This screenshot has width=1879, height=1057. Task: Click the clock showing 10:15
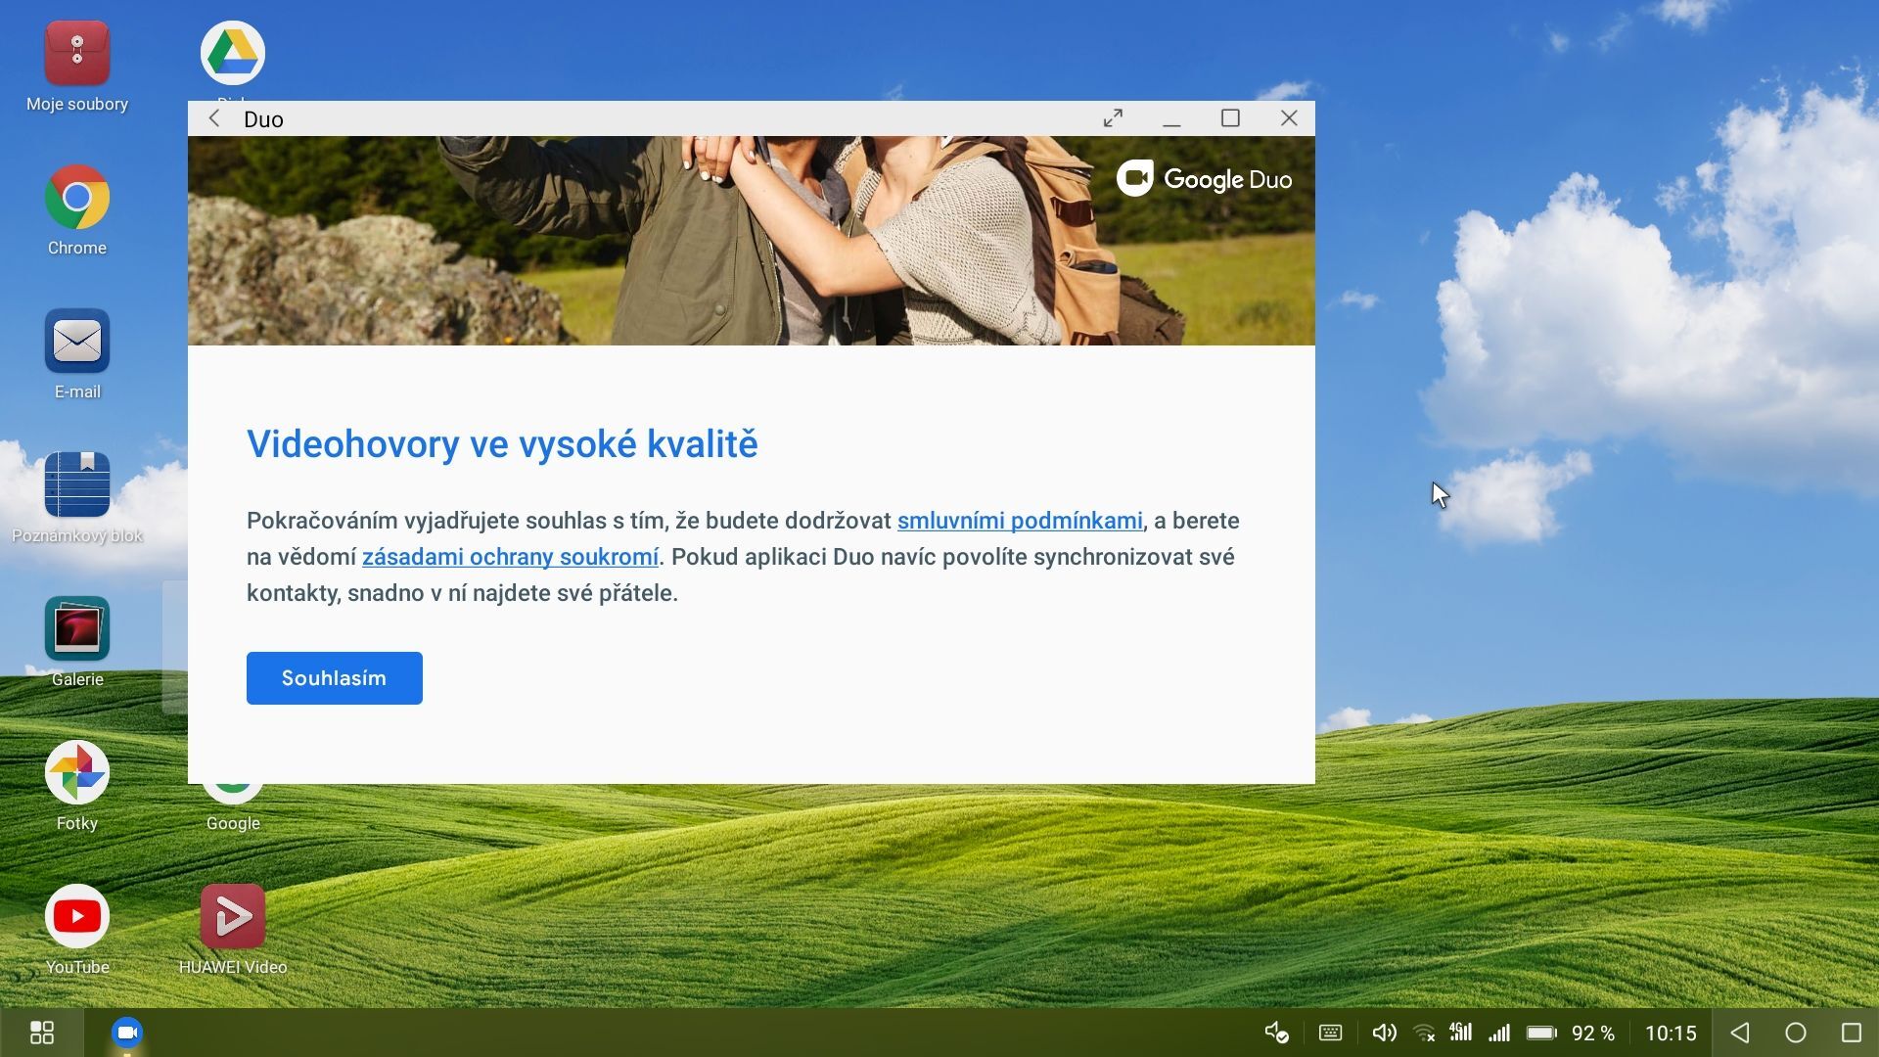1670,1034
